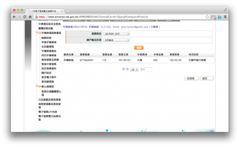Image resolution: width=239 pixels, height=147 pixels.
Task: Reload the page with the refresh icon
Action: click(25, 17)
